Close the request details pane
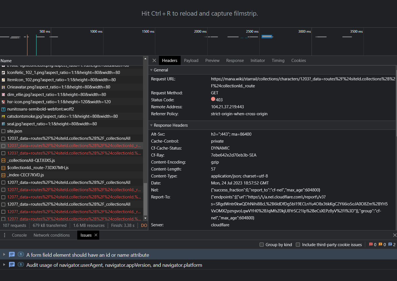This screenshot has height=281, width=397. tap(154, 60)
